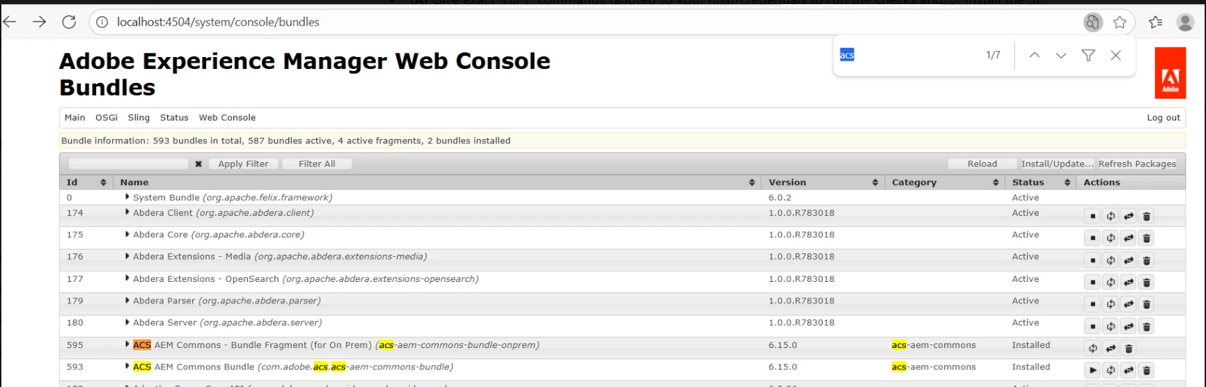The width and height of the screenshot is (1206, 387).
Task: Update the Abdera Parser bundle
Action: click(x=1129, y=304)
